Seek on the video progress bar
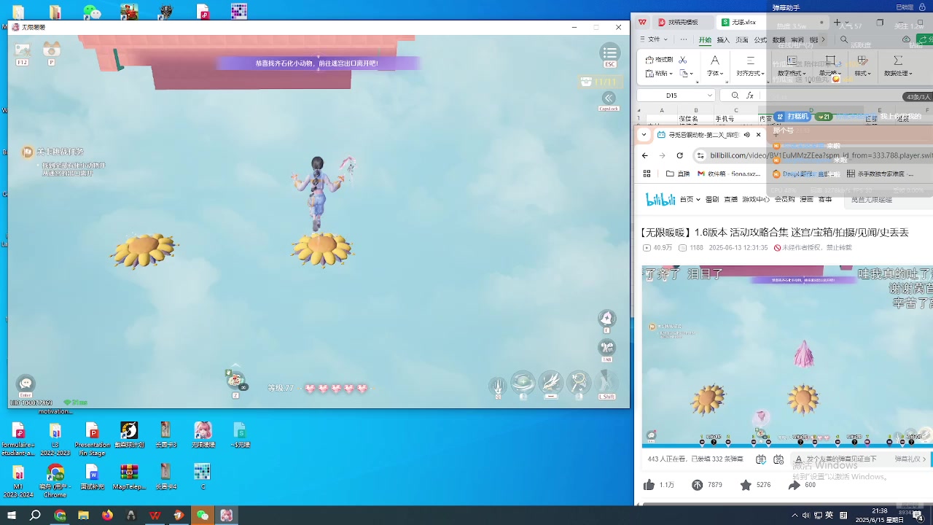The height and width of the screenshot is (525, 933). pyautogui.click(x=787, y=447)
